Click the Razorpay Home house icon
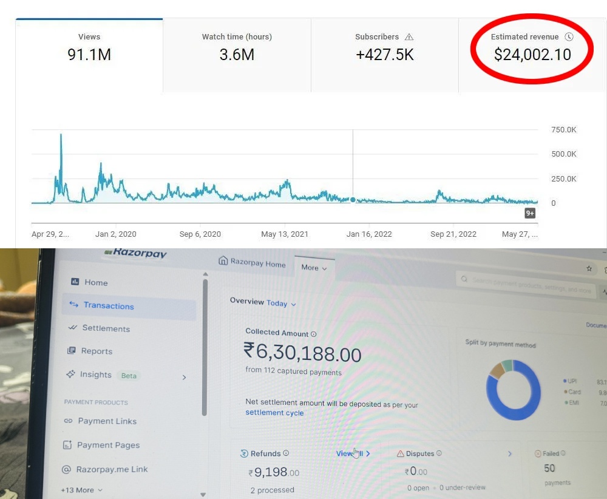 [x=223, y=260]
